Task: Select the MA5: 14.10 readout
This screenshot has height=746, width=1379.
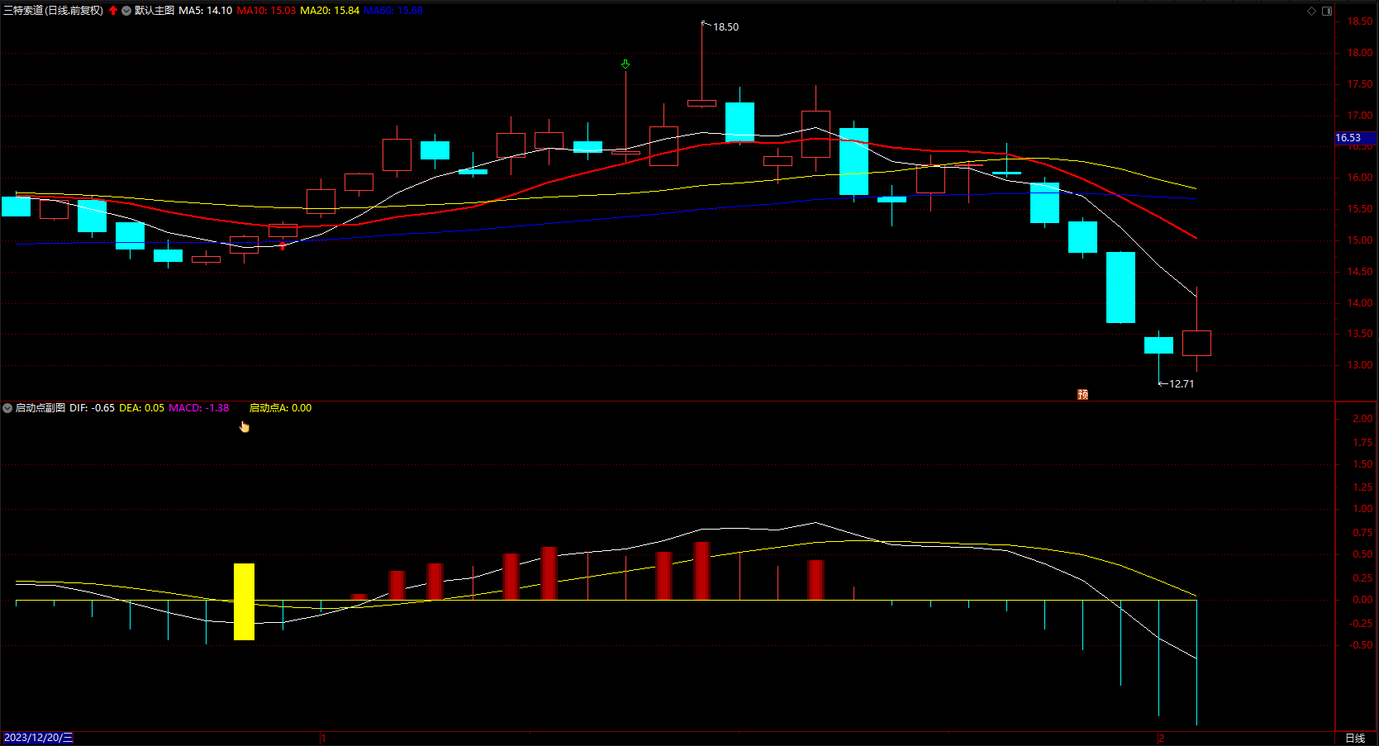Action: pyautogui.click(x=206, y=11)
